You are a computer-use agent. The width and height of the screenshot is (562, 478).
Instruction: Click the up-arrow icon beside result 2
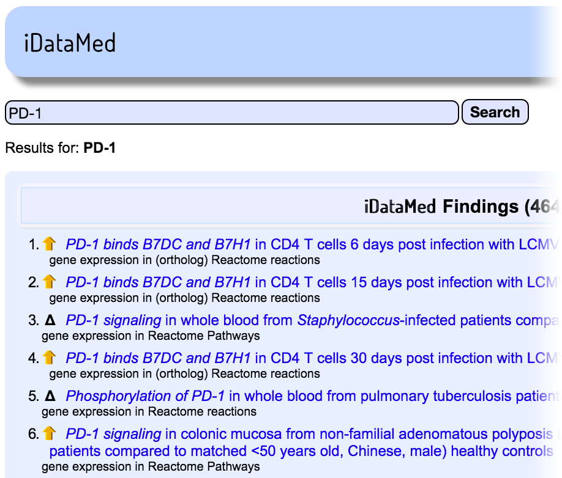click(50, 282)
